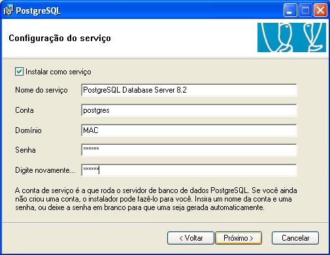Uncheck the Instalar como serviço checkbox
The height and width of the screenshot is (255, 330).
(x=19, y=72)
